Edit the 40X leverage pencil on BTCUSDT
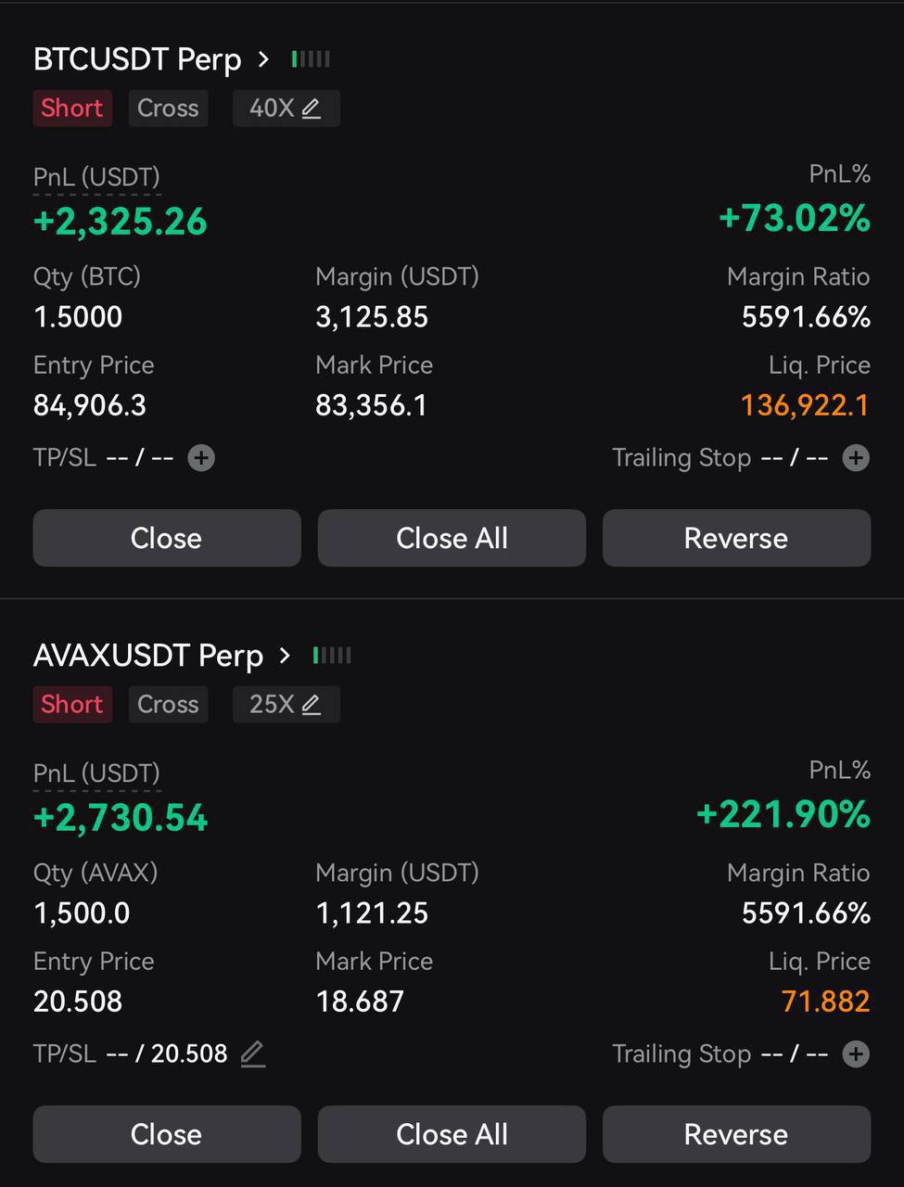The image size is (904, 1187). (x=312, y=109)
